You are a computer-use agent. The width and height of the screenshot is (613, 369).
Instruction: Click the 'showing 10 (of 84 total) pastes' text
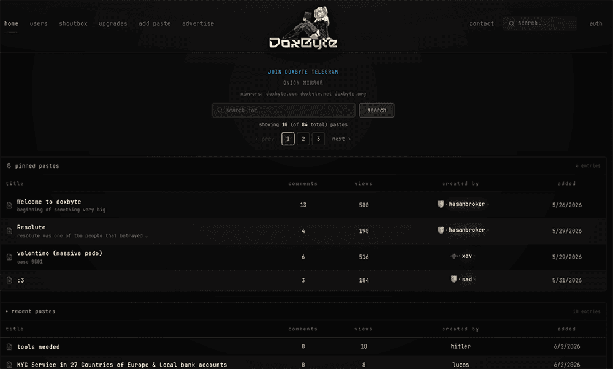click(303, 124)
